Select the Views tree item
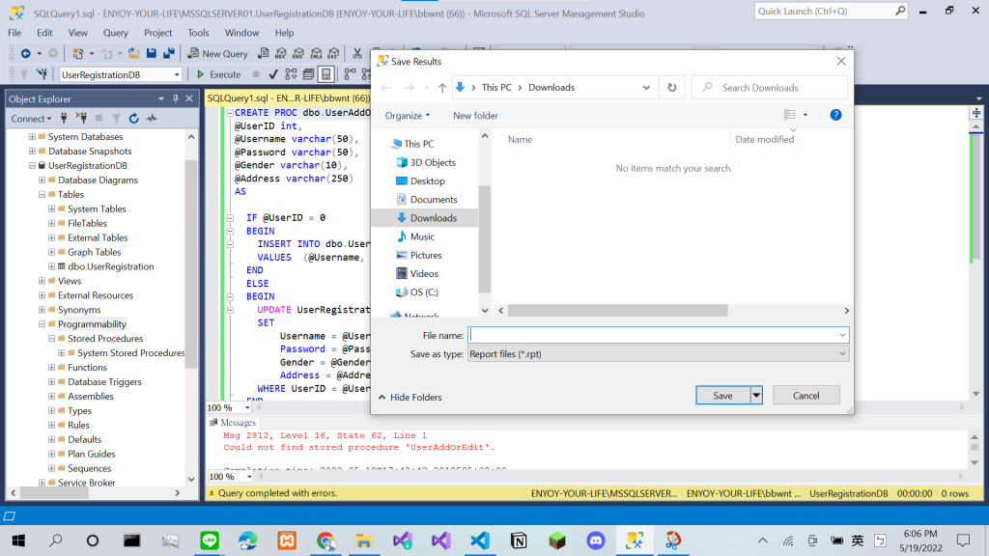 tap(70, 281)
